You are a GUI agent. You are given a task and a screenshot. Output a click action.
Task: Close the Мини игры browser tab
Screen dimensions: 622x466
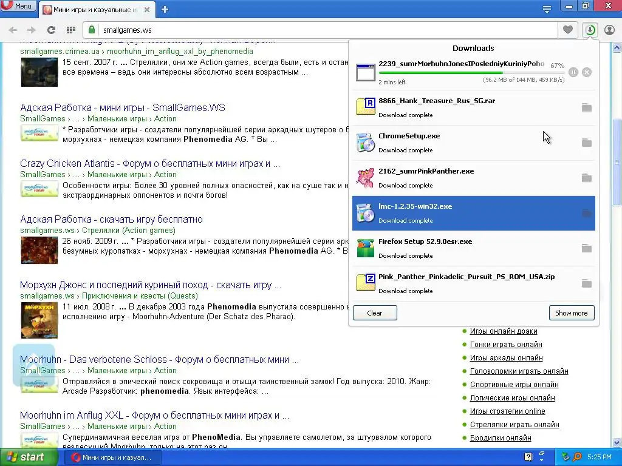pyautogui.click(x=147, y=10)
